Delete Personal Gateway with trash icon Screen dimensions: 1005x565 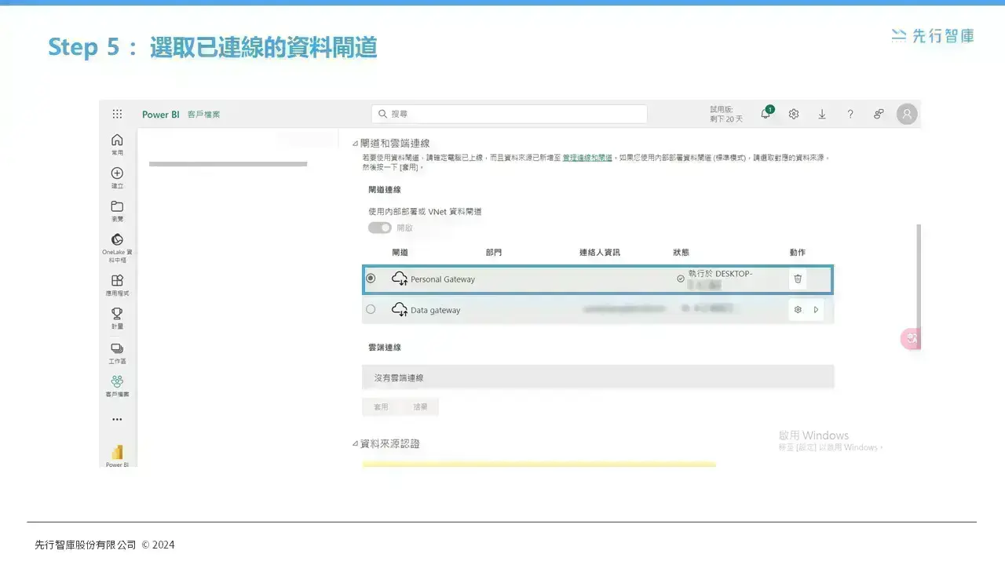[798, 279]
